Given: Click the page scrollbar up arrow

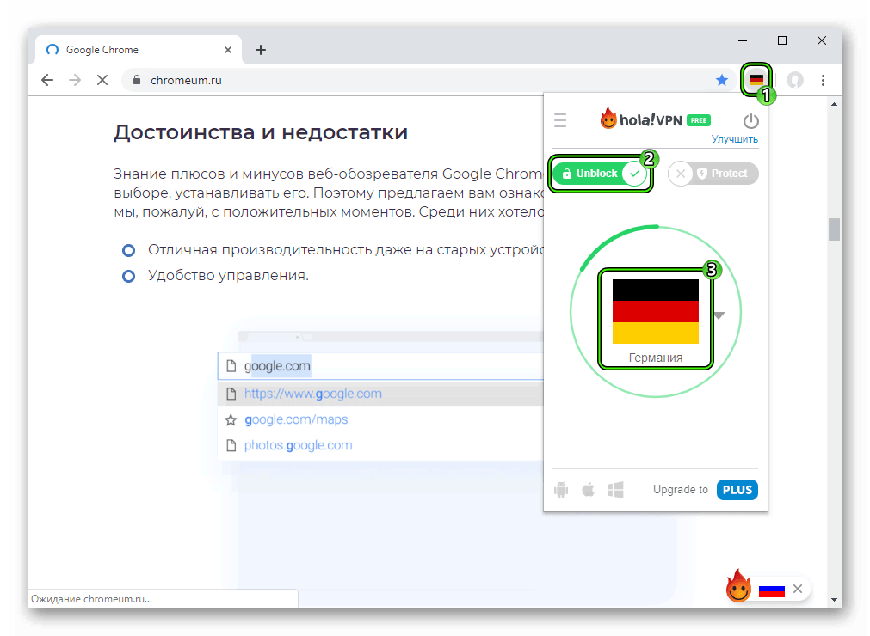Looking at the screenshot, I should [834, 104].
